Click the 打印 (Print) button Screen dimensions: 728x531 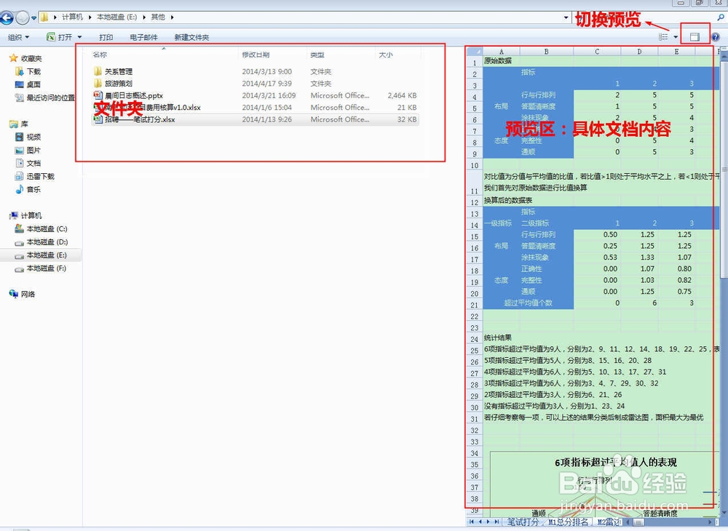106,36
